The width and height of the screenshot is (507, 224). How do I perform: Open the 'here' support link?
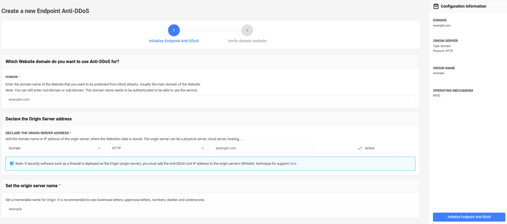point(293,164)
